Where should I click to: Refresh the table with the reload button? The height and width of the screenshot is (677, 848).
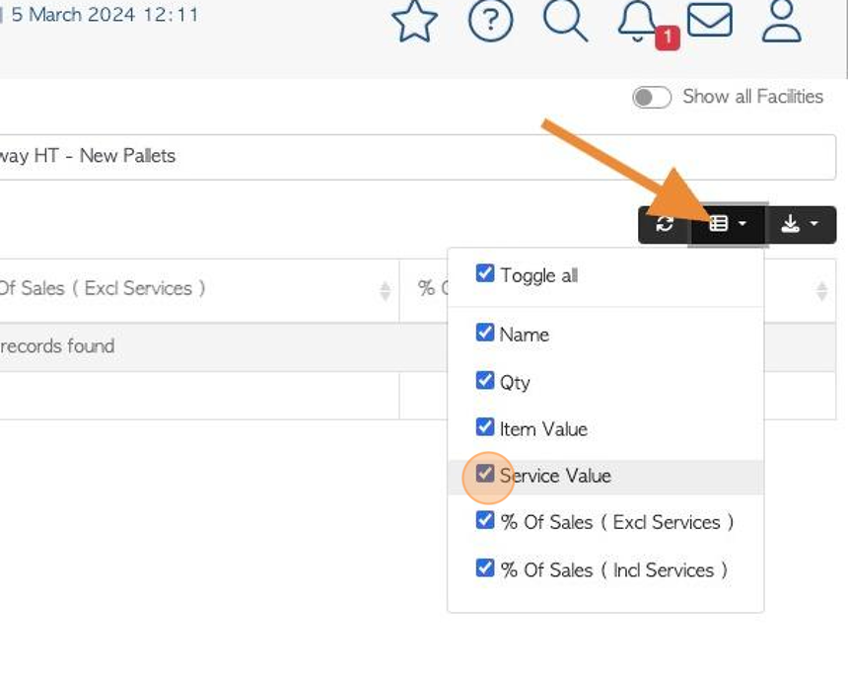665,224
